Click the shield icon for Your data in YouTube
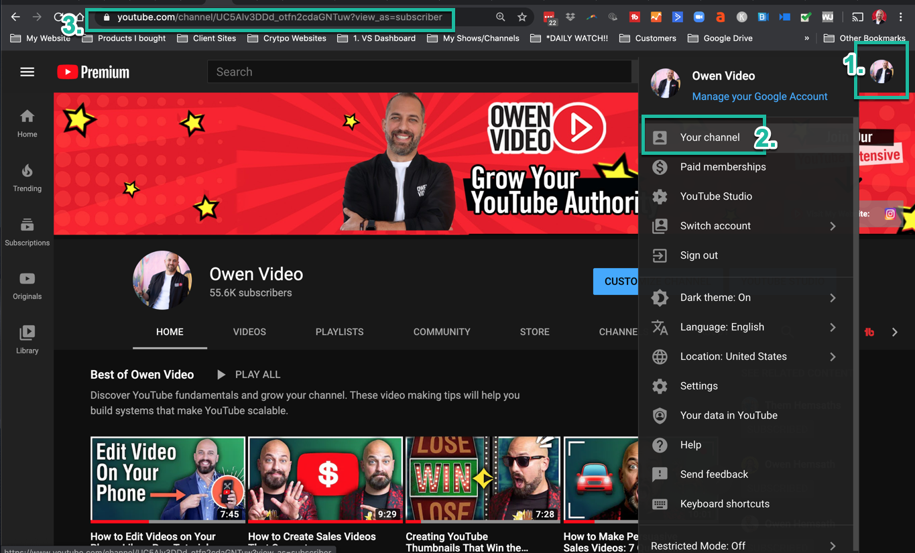Screen dimensions: 915x553 [660, 416]
